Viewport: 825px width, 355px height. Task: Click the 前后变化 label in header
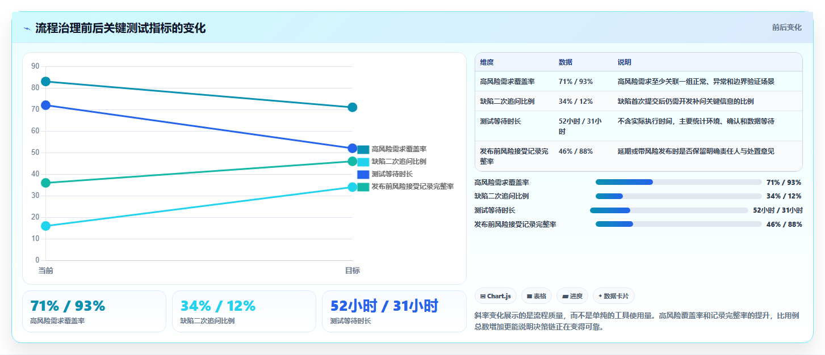[786, 27]
